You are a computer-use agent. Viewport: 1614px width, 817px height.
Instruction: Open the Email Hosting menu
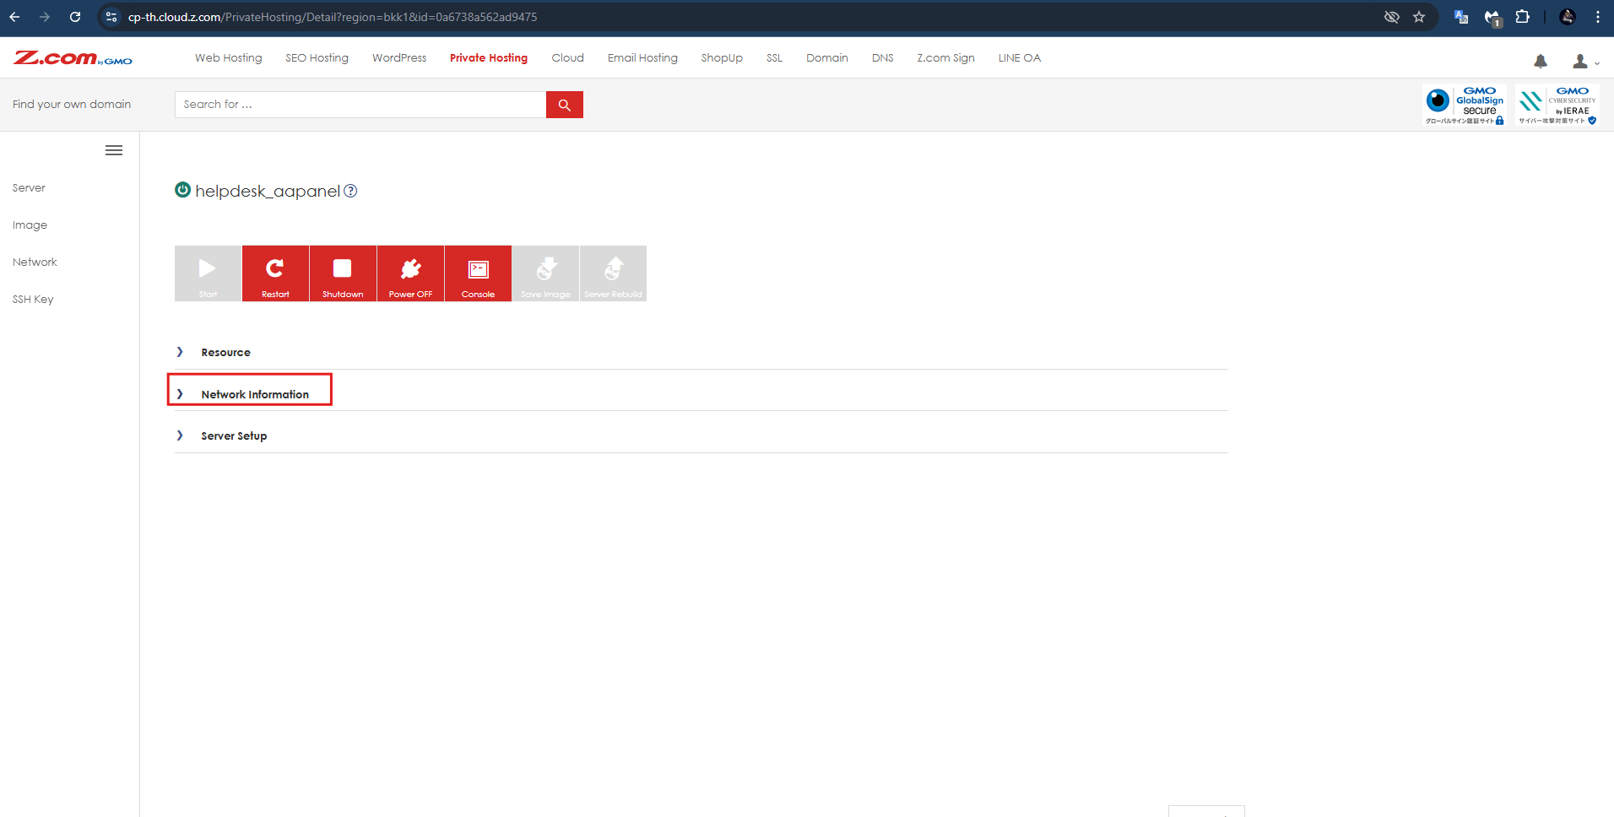coord(642,58)
